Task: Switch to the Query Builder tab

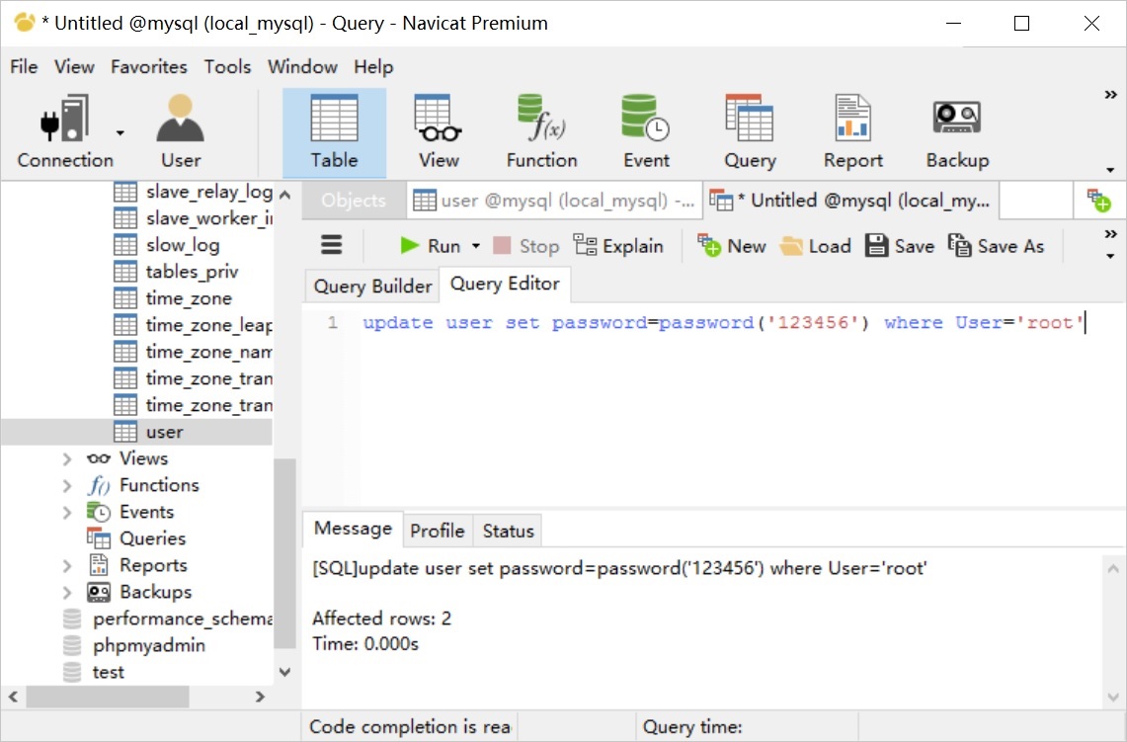Action: pyautogui.click(x=372, y=287)
